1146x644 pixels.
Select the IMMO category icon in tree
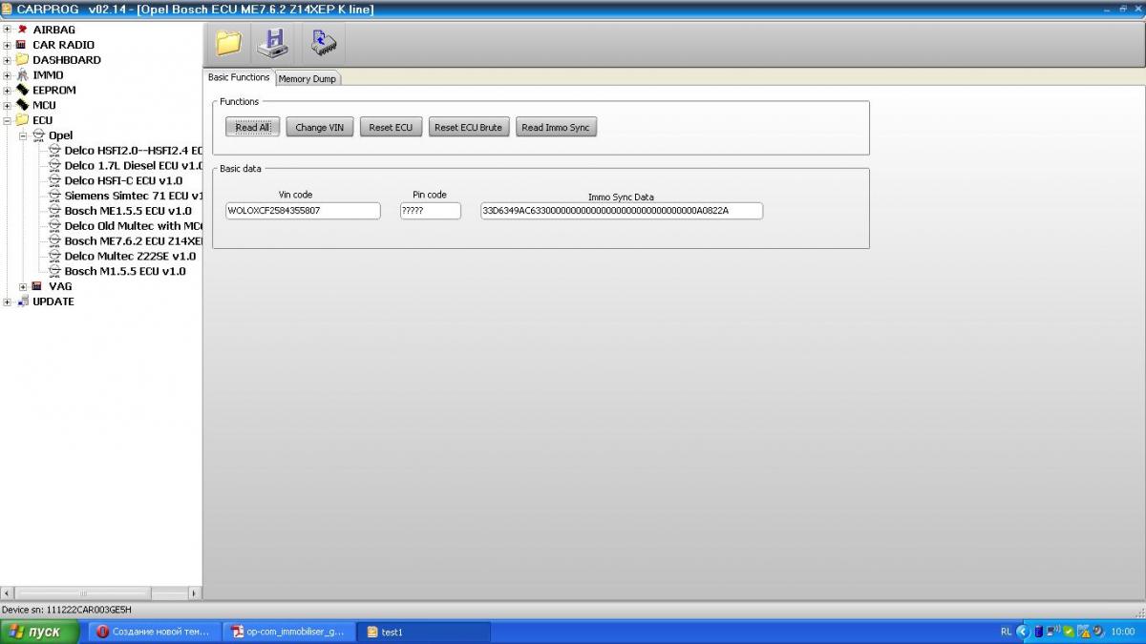(22, 75)
